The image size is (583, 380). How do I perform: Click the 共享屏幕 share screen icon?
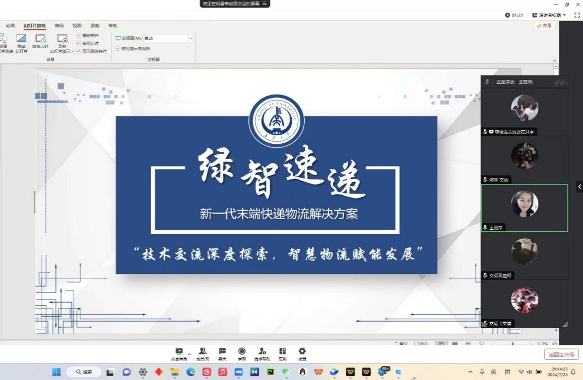coord(178,351)
